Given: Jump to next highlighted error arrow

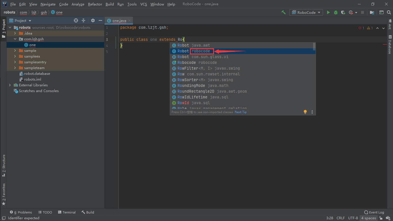Looking at the screenshot, I should point(384,28).
